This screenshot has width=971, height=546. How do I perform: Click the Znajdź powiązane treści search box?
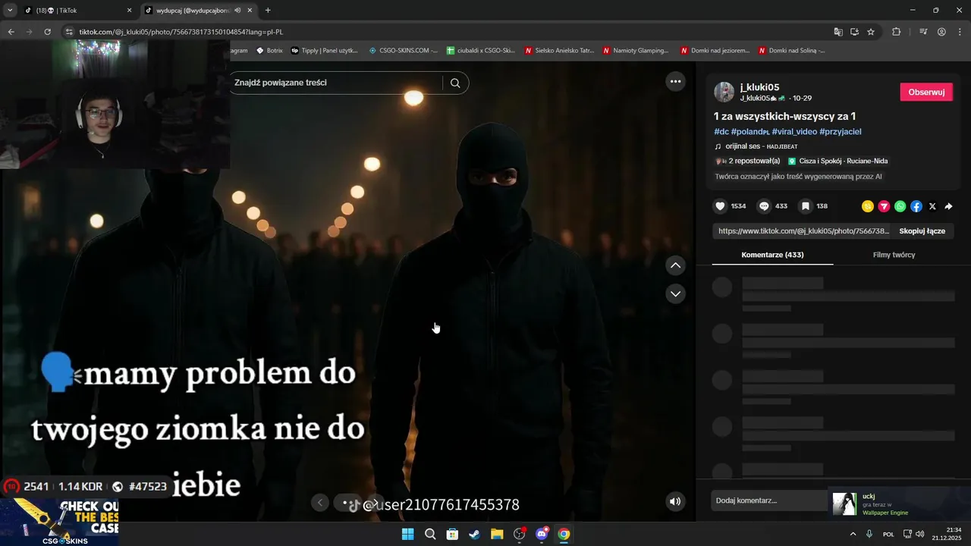click(336, 83)
